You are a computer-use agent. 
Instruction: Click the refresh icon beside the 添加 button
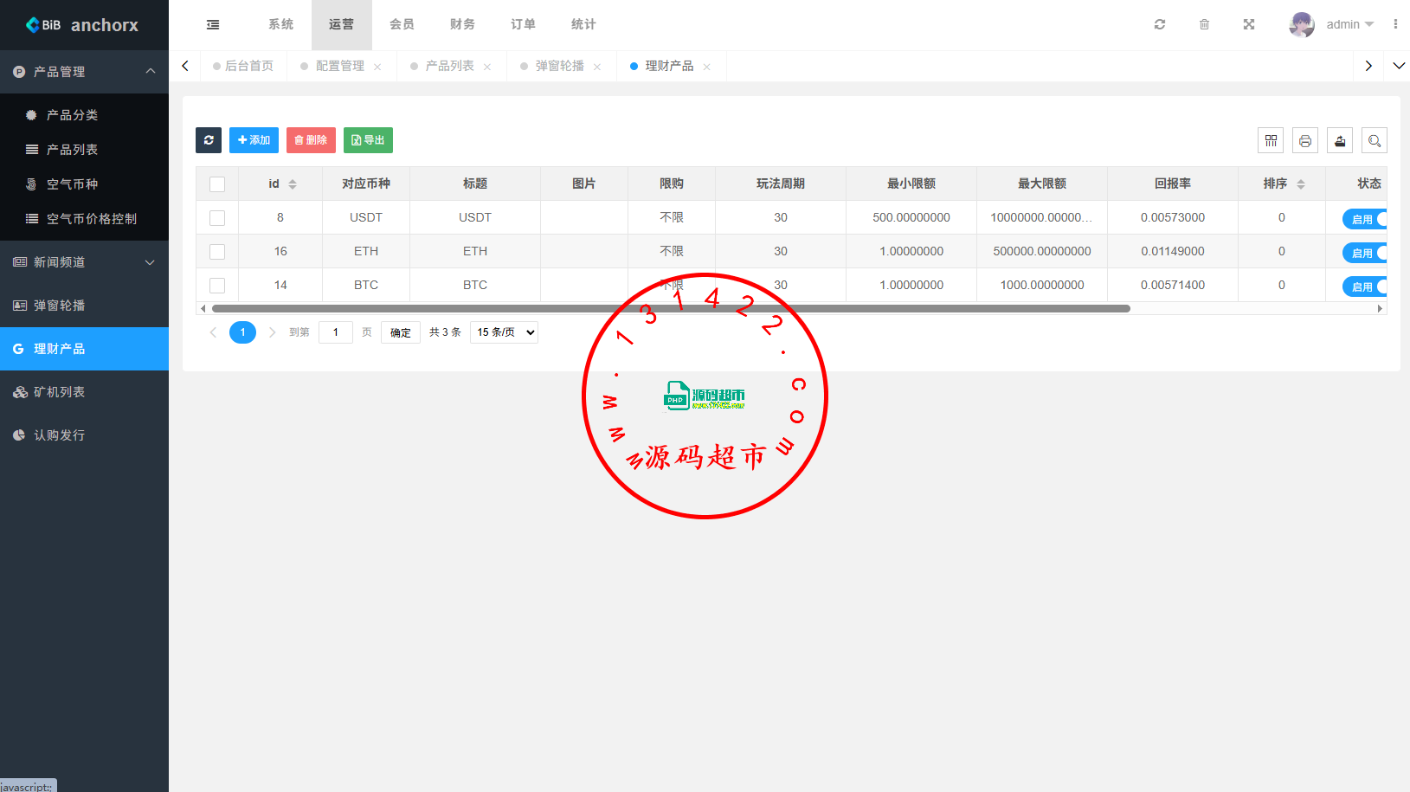(x=209, y=139)
